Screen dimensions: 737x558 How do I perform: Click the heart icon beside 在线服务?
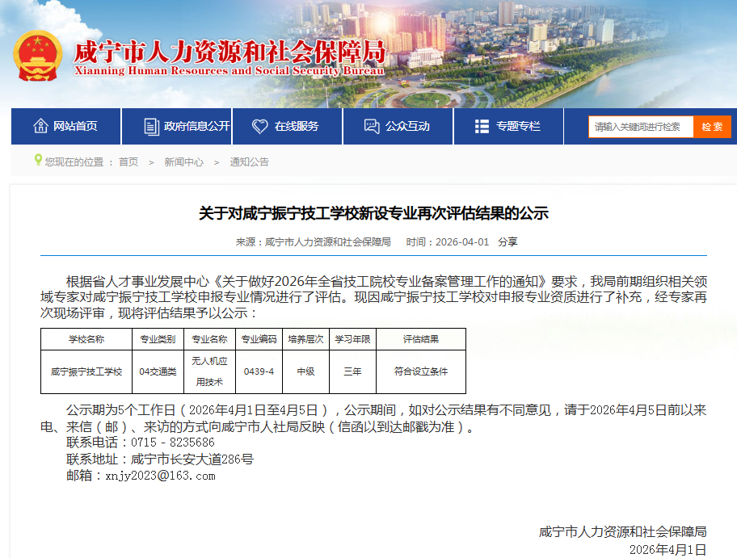click(x=260, y=126)
